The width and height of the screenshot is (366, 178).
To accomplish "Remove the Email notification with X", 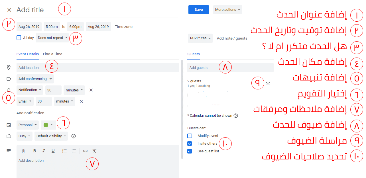I will point(81,101).
